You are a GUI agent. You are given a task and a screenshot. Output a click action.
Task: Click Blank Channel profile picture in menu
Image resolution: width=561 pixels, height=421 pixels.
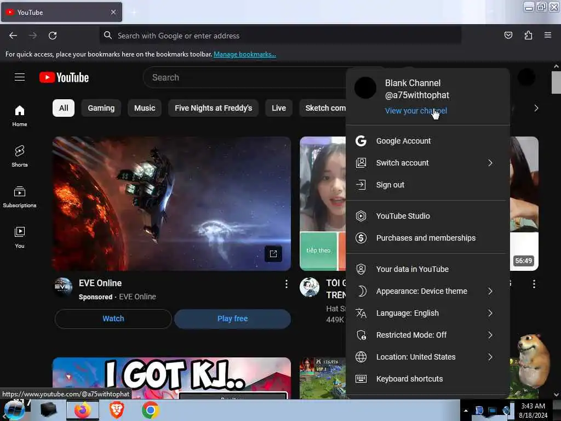pos(365,88)
